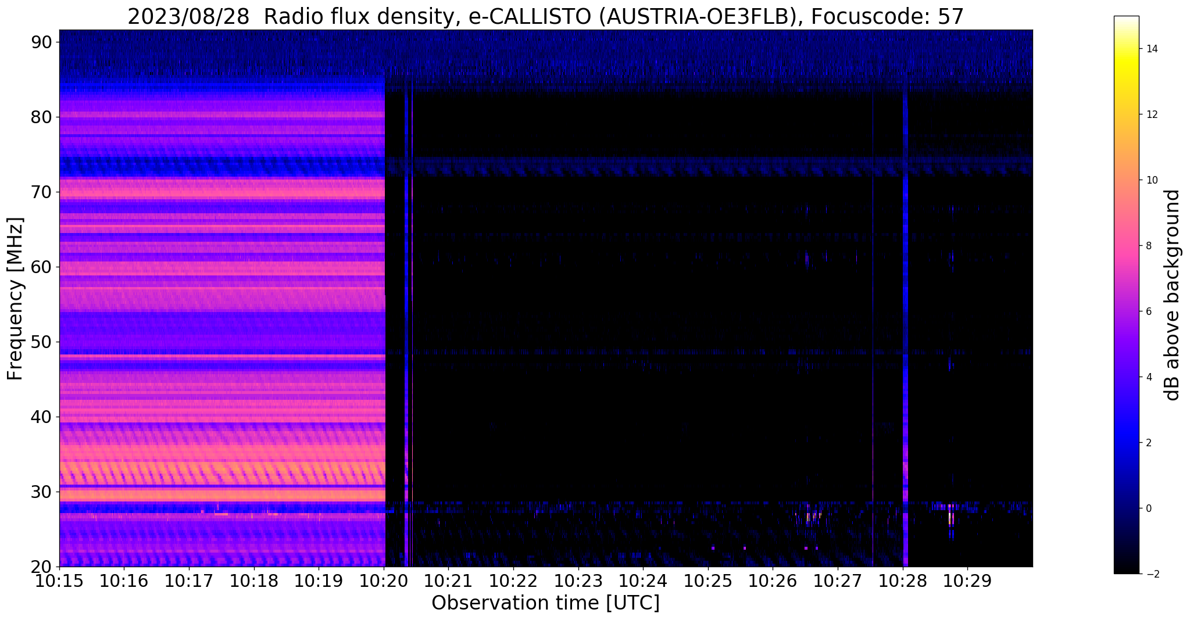This screenshot has width=1190, height=620.
Task: Click the colorbar tick label 14
Action: [1151, 49]
